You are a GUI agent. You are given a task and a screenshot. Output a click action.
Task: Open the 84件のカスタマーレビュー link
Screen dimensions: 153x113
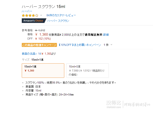(x=61, y=15)
